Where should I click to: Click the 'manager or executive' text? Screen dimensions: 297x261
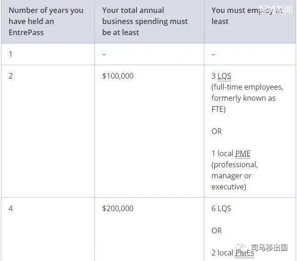(231, 182)
